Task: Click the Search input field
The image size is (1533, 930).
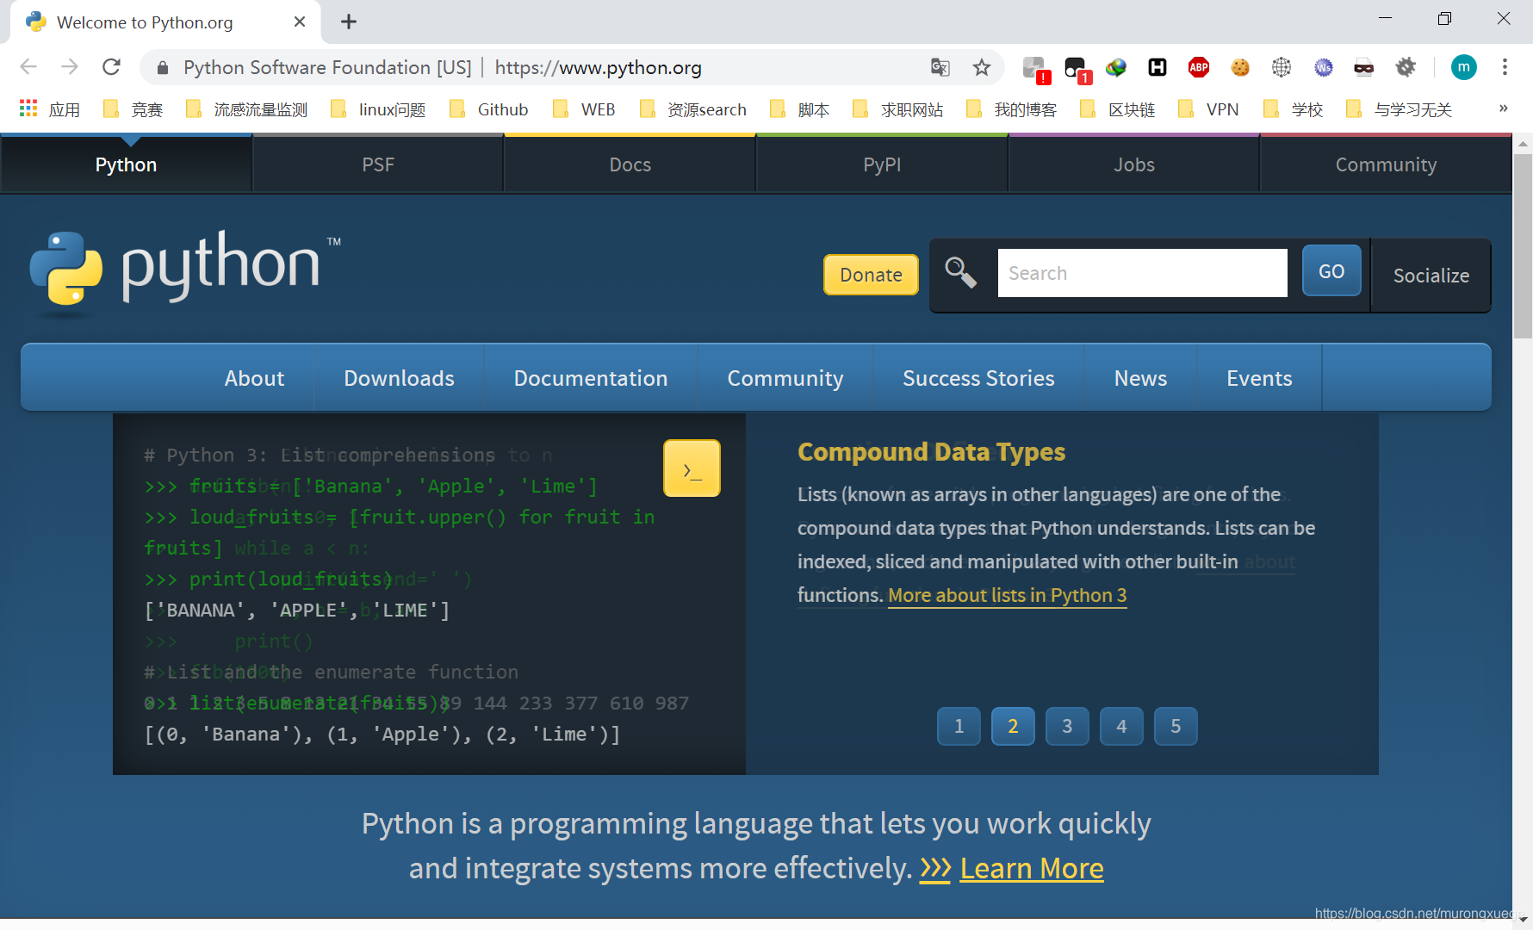Action: click(1142, 273)
